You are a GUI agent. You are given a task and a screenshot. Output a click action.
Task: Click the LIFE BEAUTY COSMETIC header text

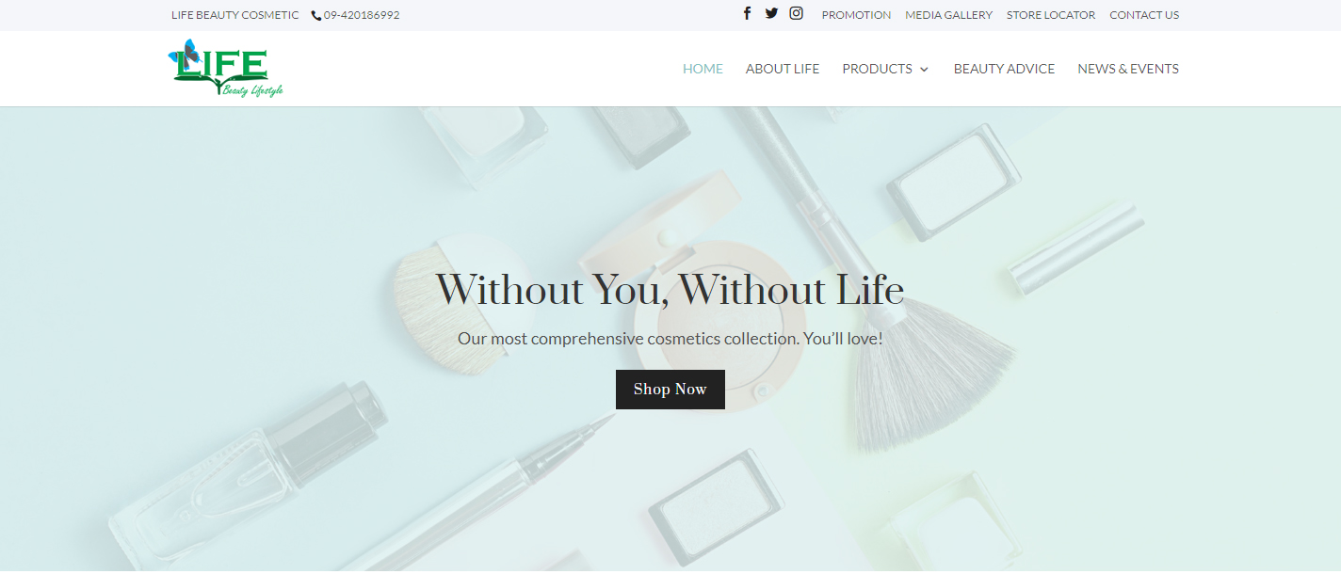coord(235,15)
